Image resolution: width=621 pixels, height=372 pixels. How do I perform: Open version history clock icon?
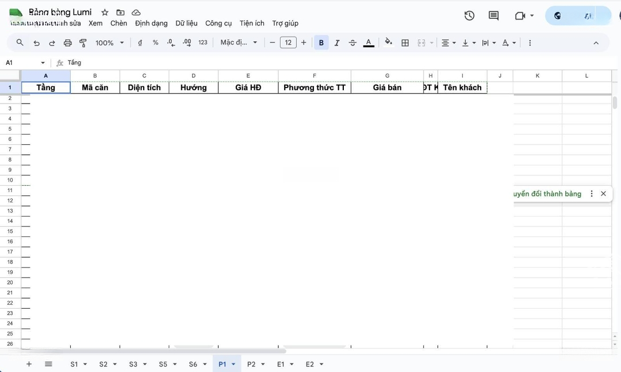coord(469,16)
